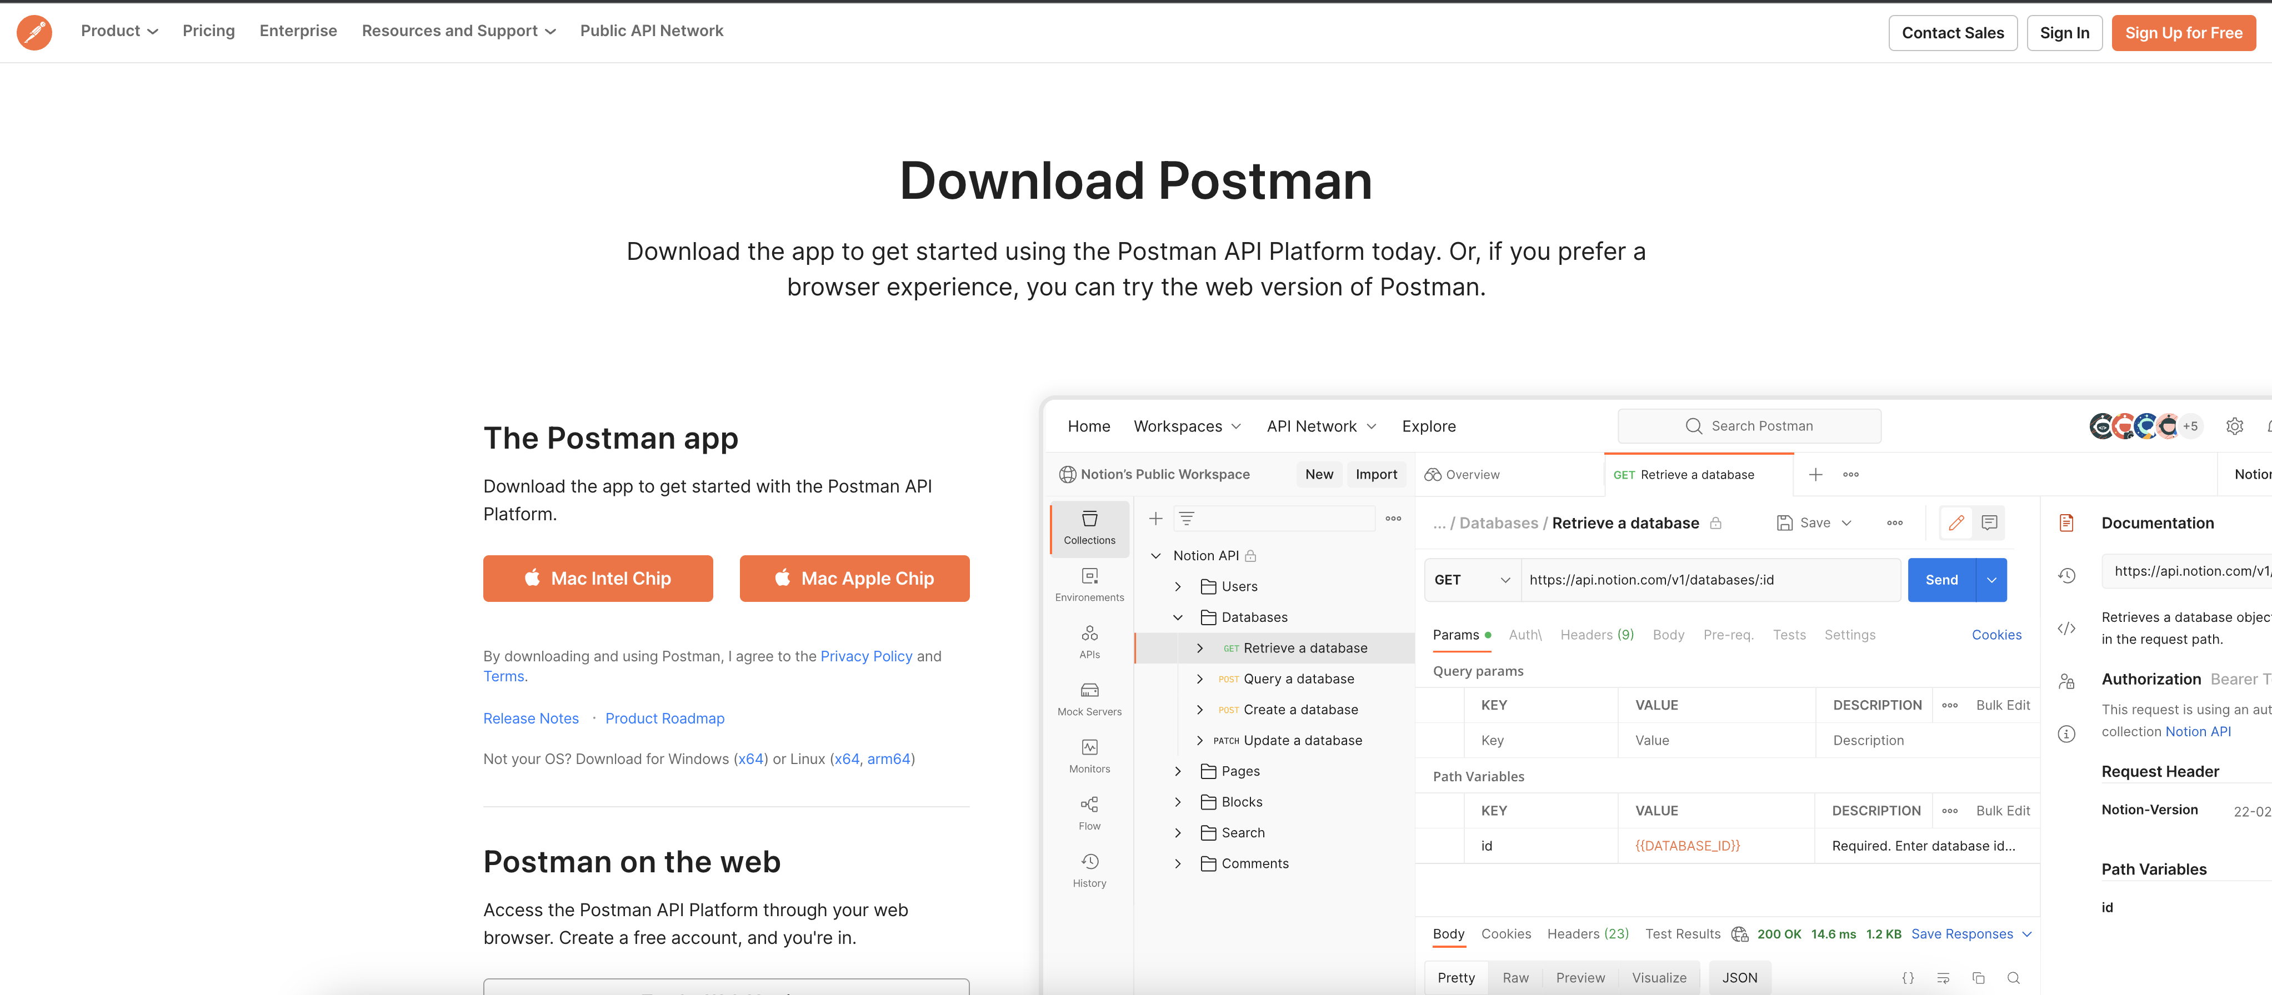
Task: Open the APIs sidebar icon
Action: click(1089, 642)
